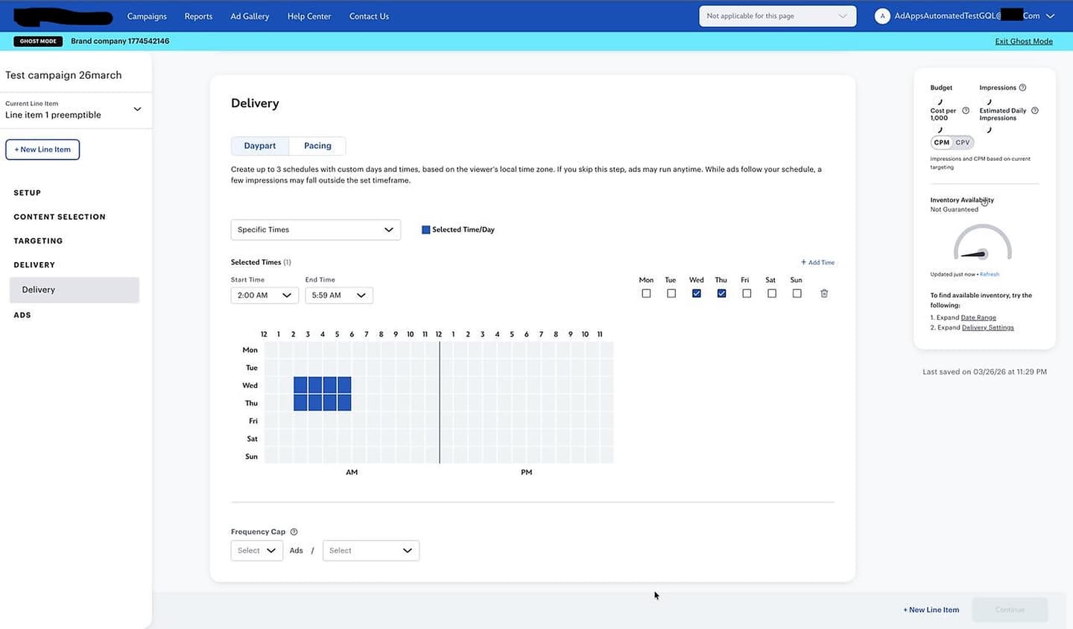The image size is (1073, 629).
Task: Click the blue Selected Time/Day swatch
Action: pos(425,229)
